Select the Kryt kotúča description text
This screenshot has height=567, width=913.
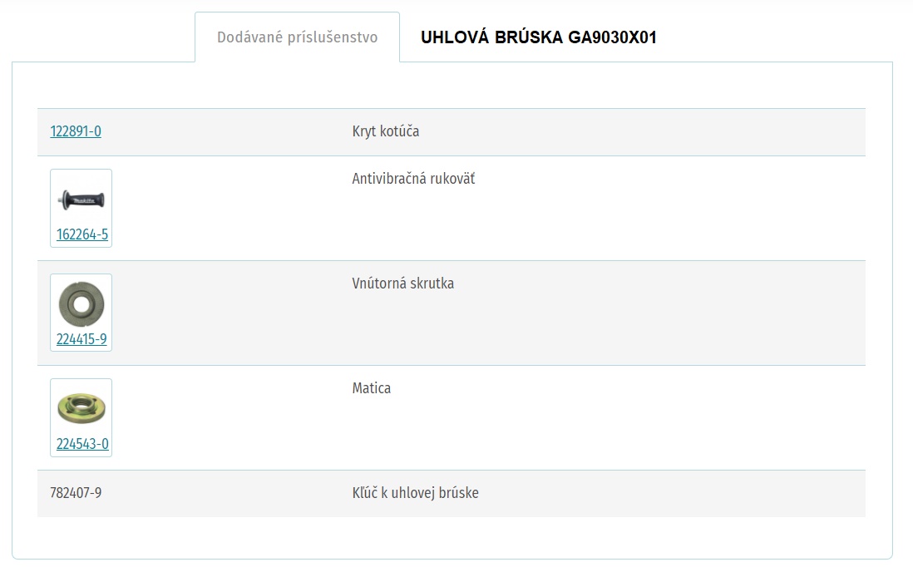(386, 131)
